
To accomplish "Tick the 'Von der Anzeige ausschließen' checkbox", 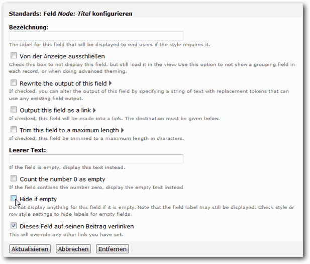I will point(14,56).
